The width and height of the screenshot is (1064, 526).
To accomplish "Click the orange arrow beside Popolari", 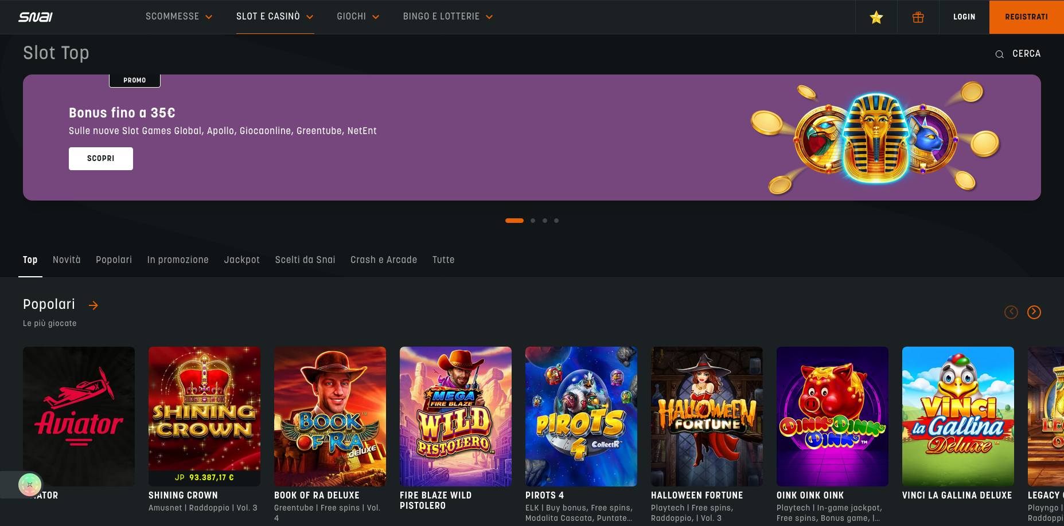I will coord(93,305).
